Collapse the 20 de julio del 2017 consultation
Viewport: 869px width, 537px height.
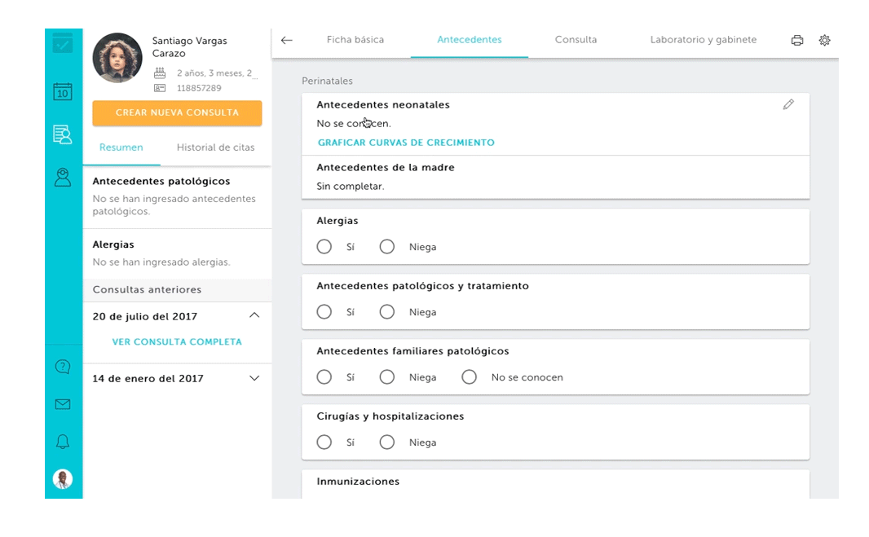(254, 315)
